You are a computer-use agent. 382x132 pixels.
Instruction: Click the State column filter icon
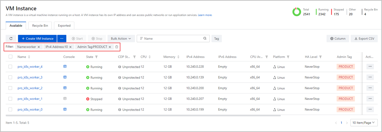pyautogui.click(x=96, y=57)
